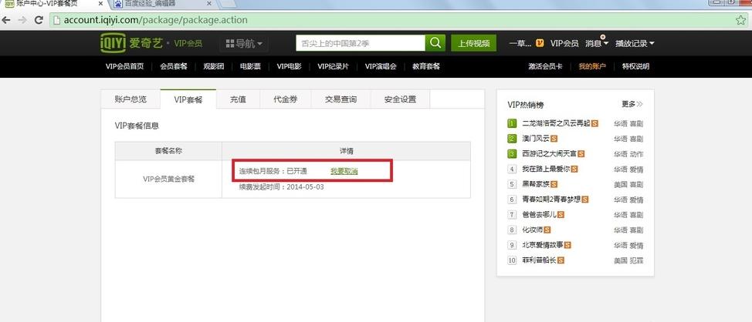Click the orange VIP badge beside the username

click(540, 44)
